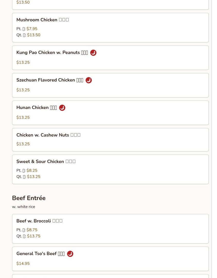The image size is (217, 278).
Task: Pick Beef w. Broccoli pint price $8.75
Action: tap(32, 230)
